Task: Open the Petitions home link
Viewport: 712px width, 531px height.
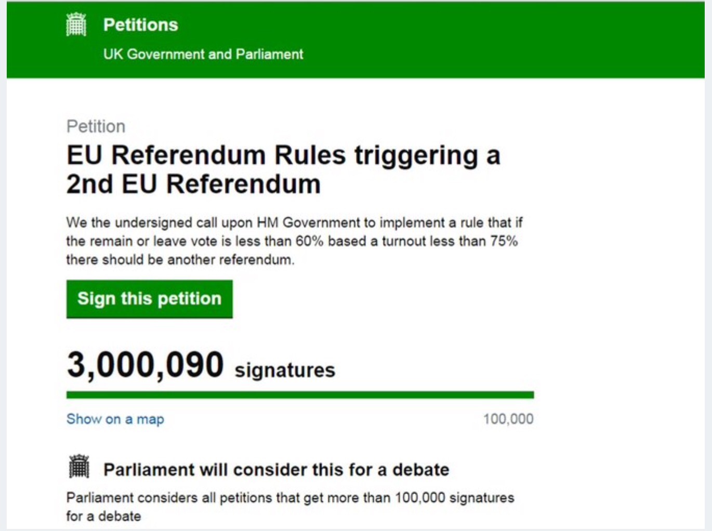Action: tap(140, 24)
